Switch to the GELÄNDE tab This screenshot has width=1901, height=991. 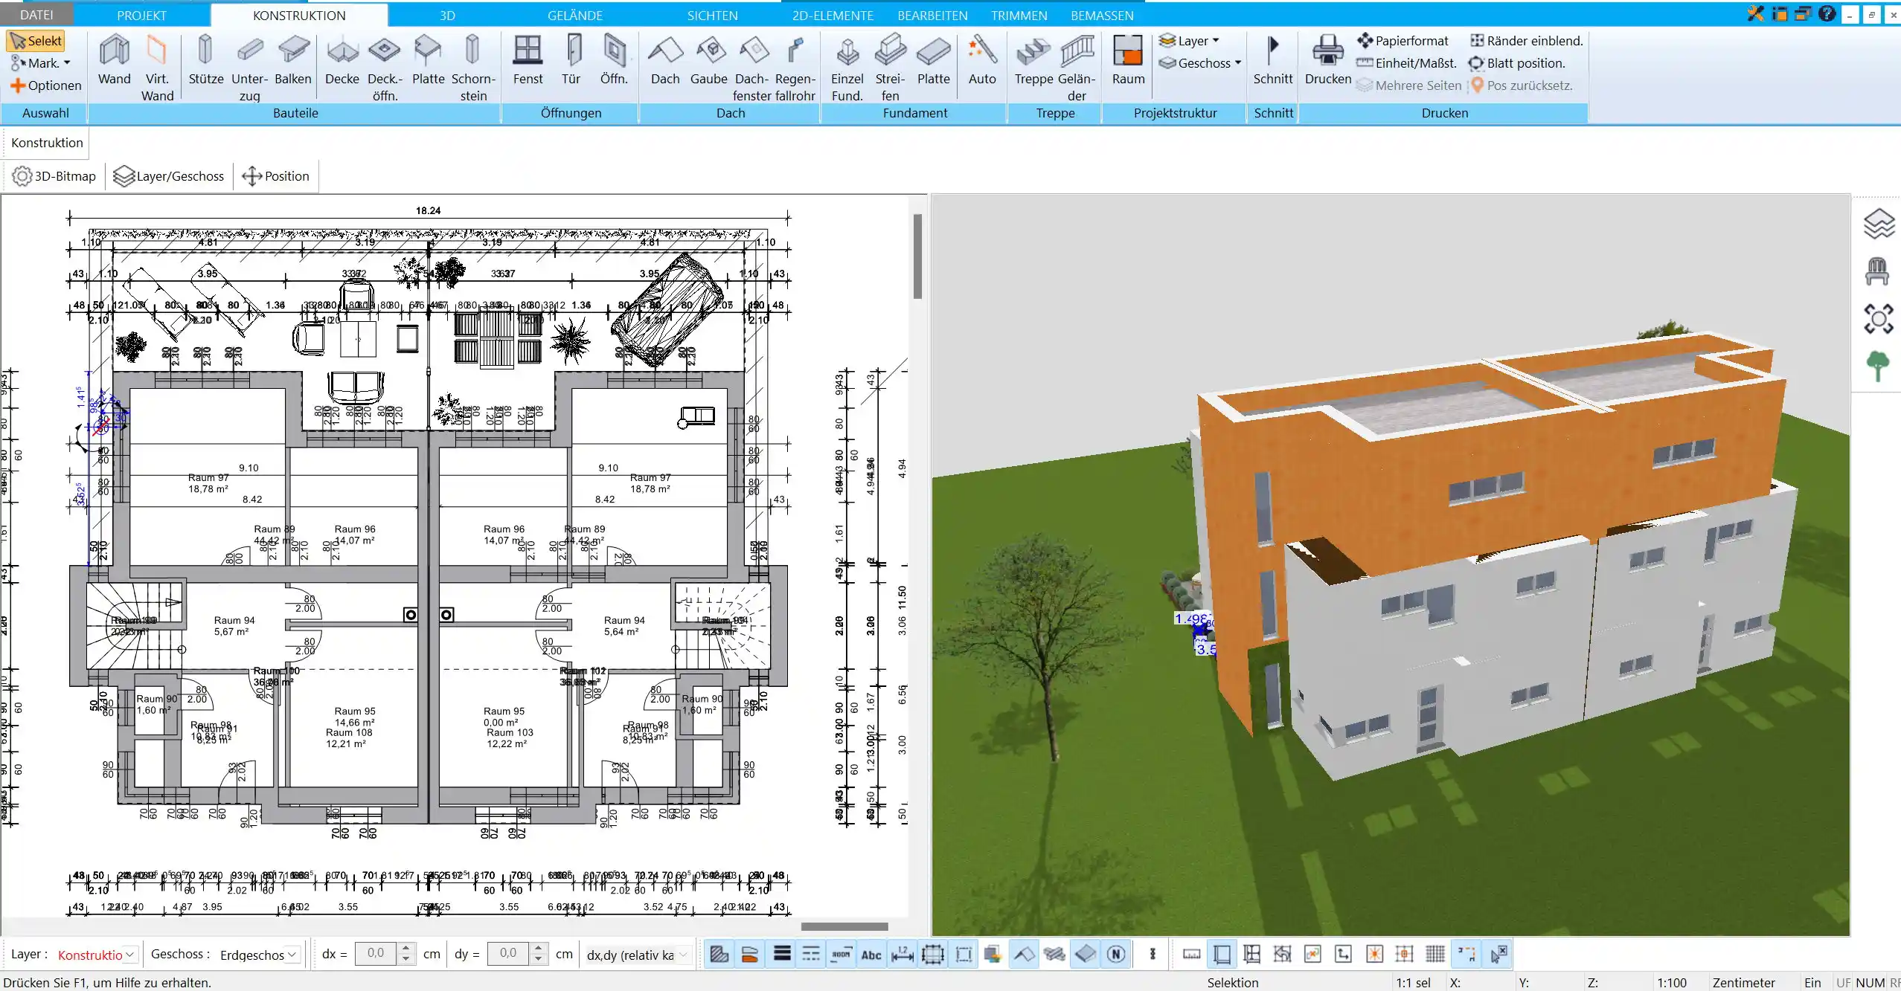tap(574, 15)
